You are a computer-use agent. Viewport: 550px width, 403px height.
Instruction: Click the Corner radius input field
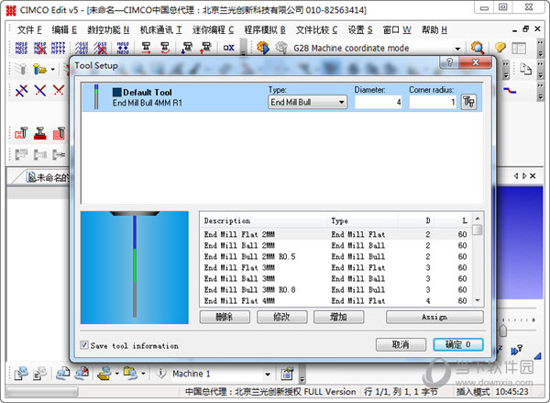click(433, 102)
